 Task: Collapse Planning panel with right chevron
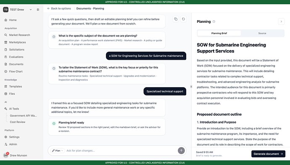[281, 21]
